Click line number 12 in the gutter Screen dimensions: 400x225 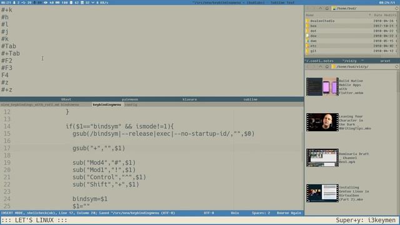pyautogui.click(x=7, y=112)
